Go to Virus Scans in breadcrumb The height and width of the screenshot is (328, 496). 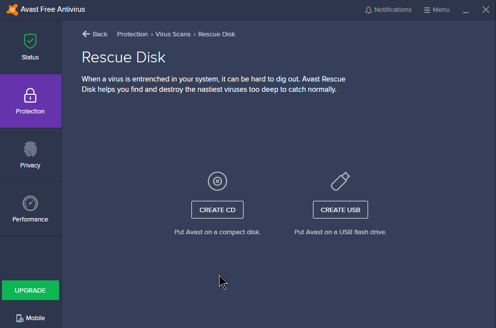173,34
